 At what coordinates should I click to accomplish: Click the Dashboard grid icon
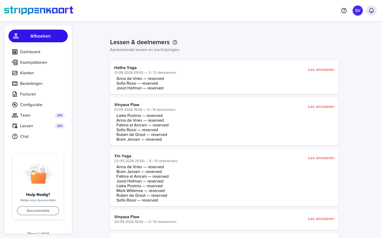point(15,52)
